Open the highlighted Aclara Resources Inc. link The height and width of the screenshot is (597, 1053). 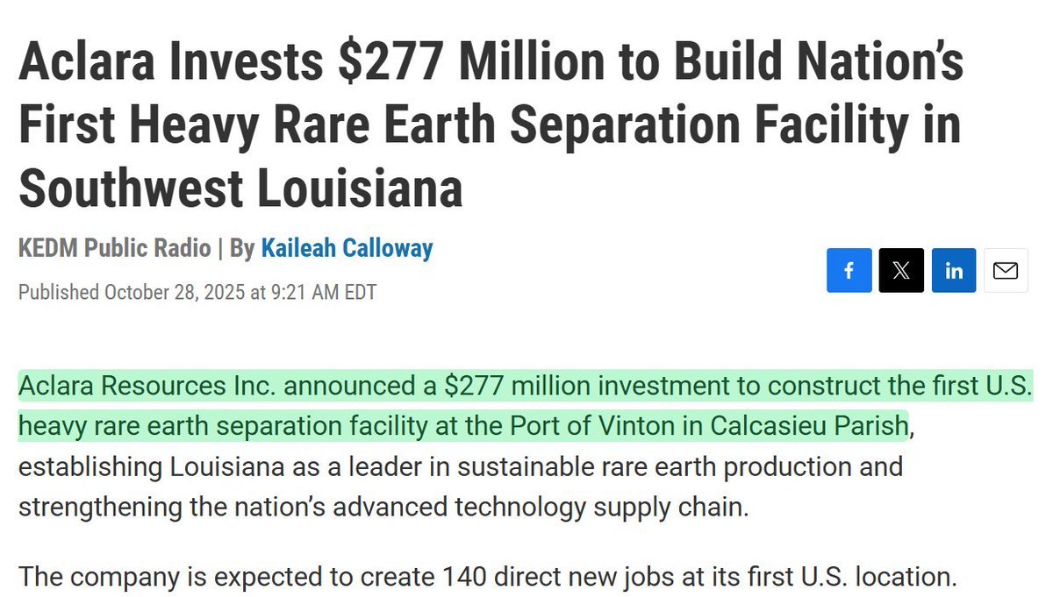(x=146, y=386)
